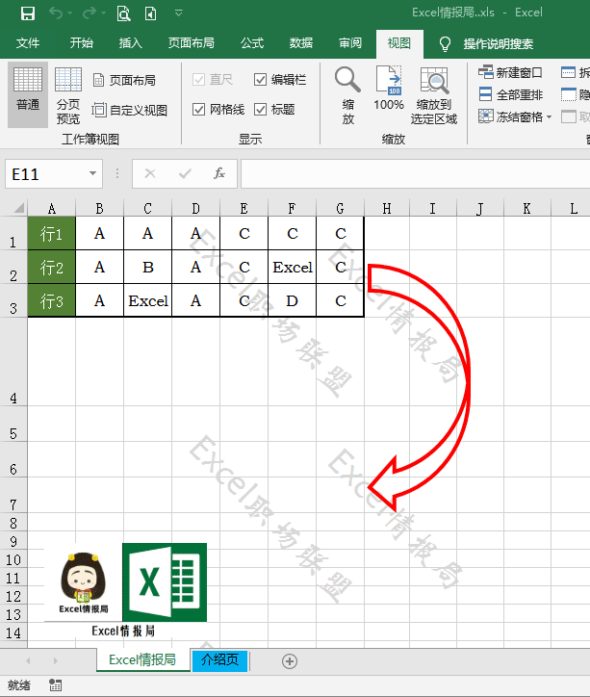Add a new sheet with plus button
590x697 pixels.
(289, 661)
